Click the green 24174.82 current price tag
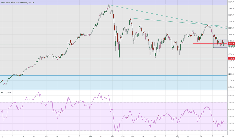This screenshot has height=138, width=235. [231, 46]
